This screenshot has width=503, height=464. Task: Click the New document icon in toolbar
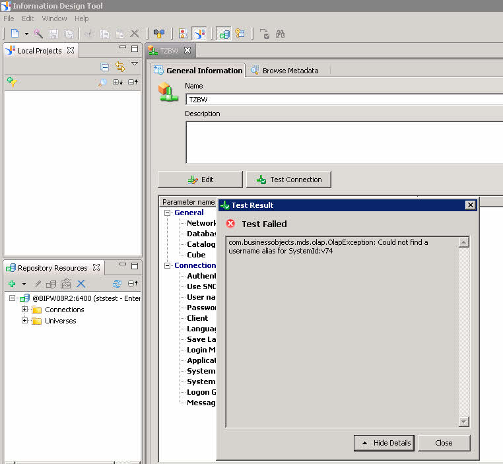pyautogui.click(x=15, y=34)
